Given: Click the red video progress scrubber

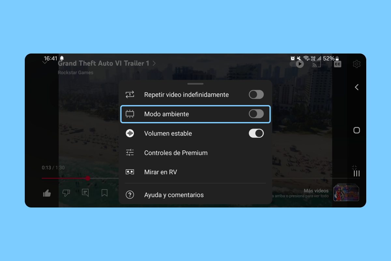Looking at the screenshot, I should point(88,178).
